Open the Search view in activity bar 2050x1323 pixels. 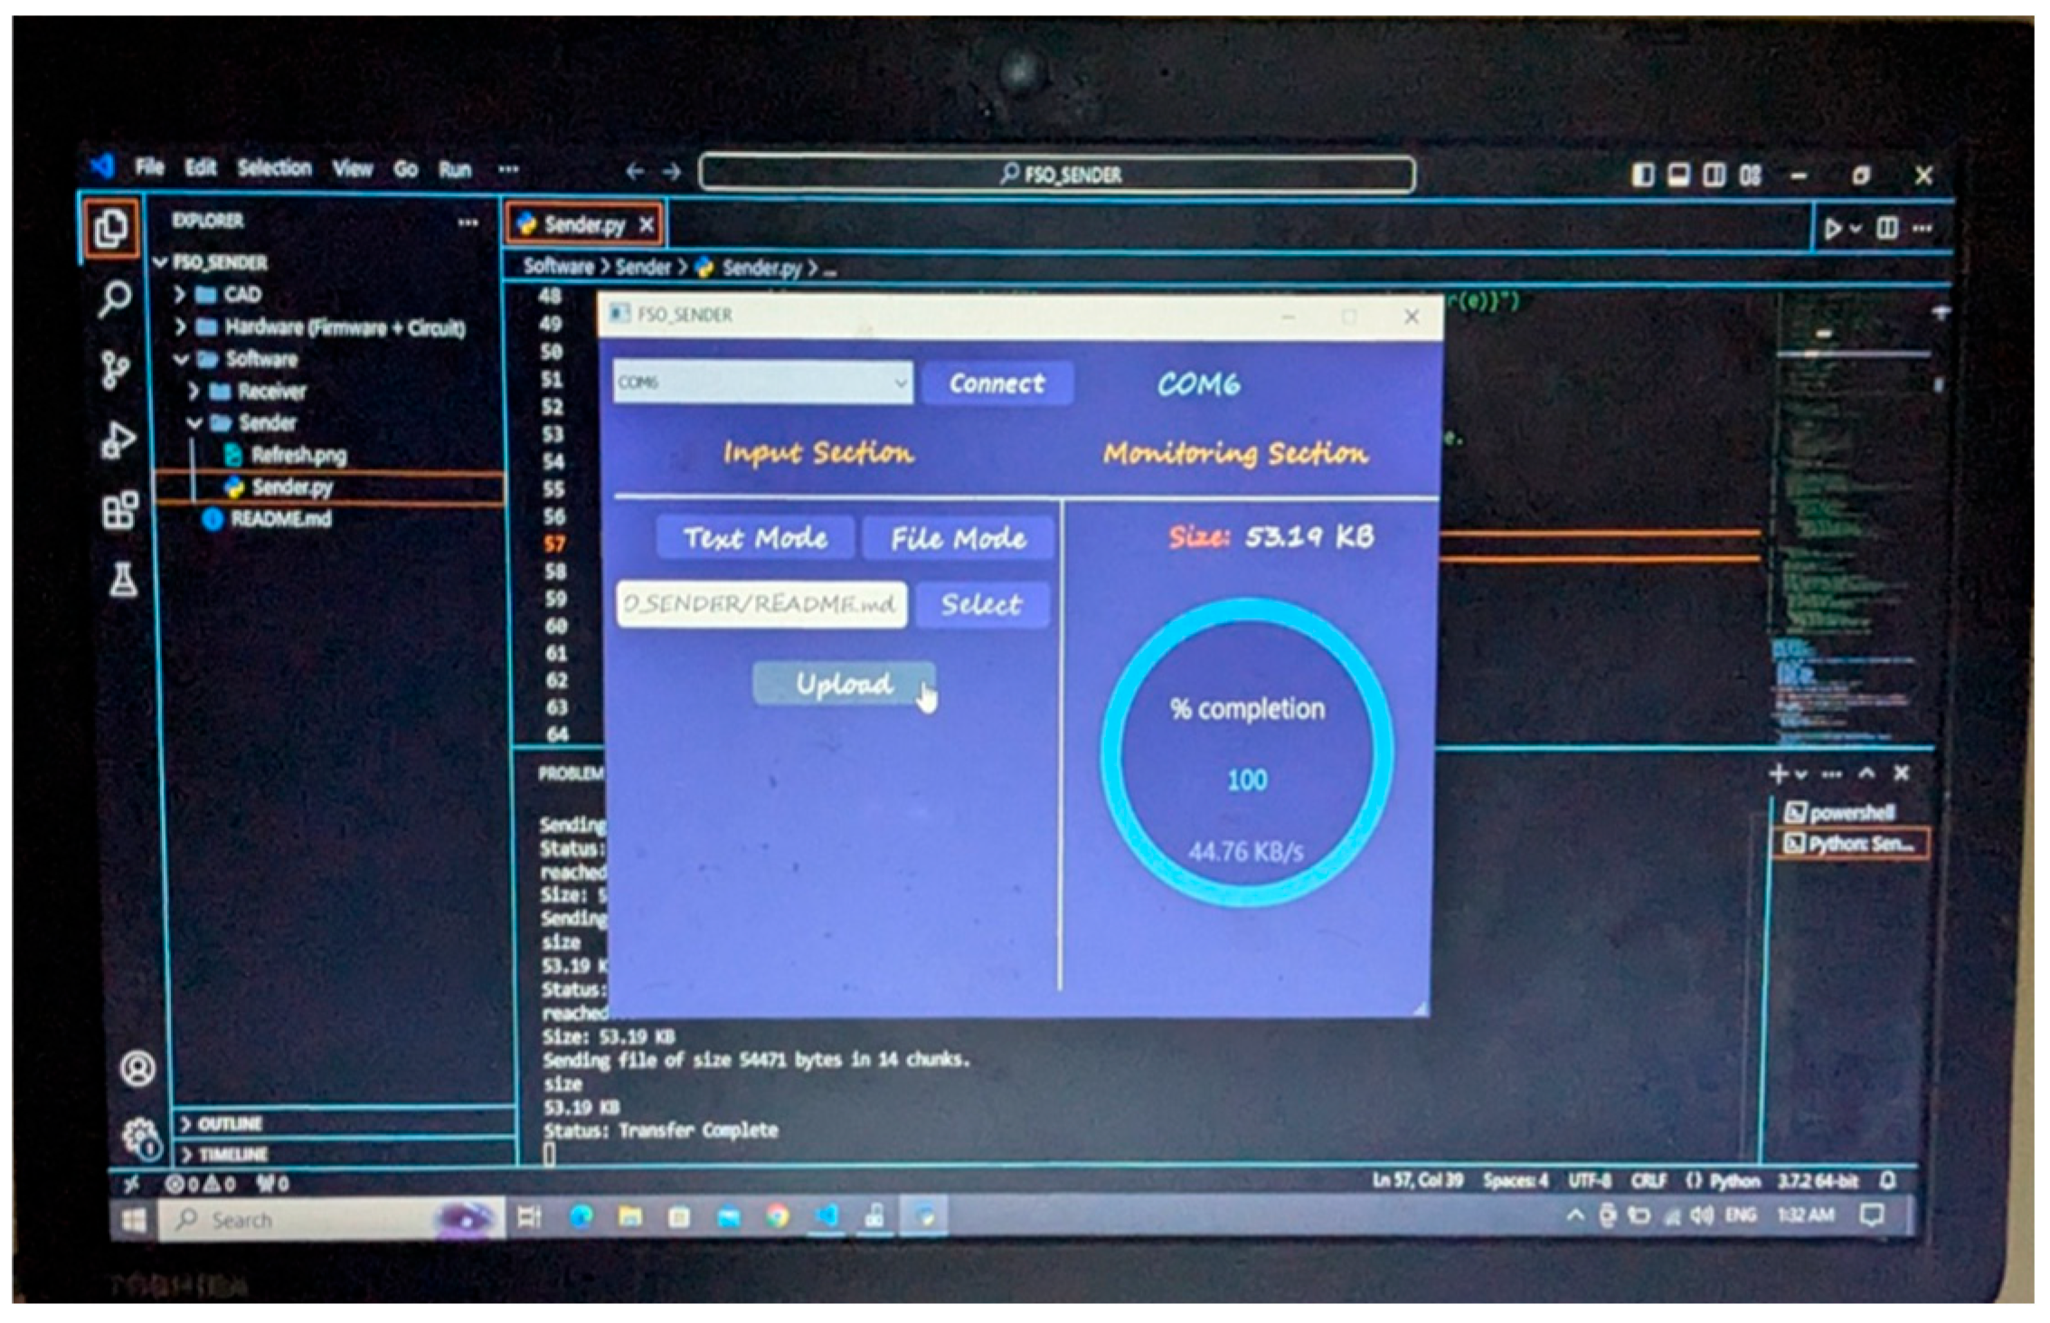(115, 298)
